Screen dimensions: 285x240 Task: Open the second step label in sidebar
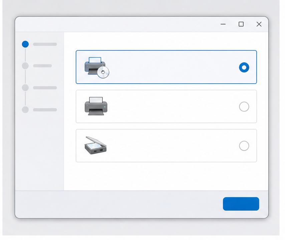coord(42,66)
